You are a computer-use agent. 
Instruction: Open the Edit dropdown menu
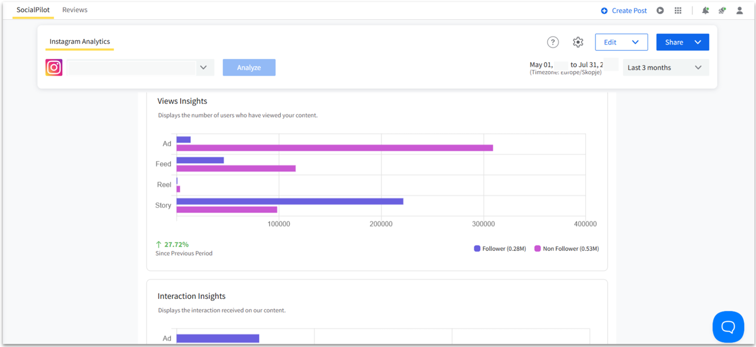click(x=621, y=42)
